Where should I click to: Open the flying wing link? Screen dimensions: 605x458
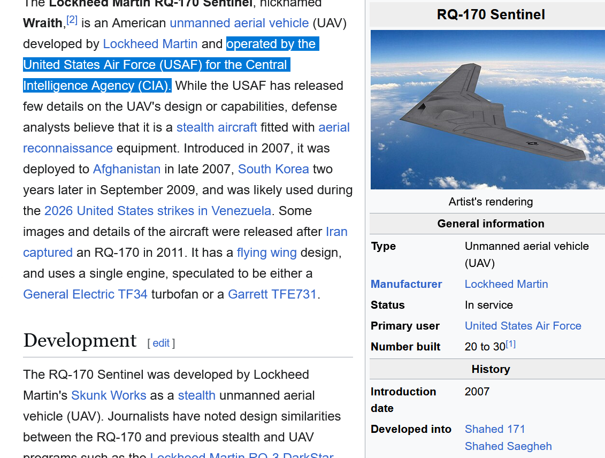(x=266, y=253)
